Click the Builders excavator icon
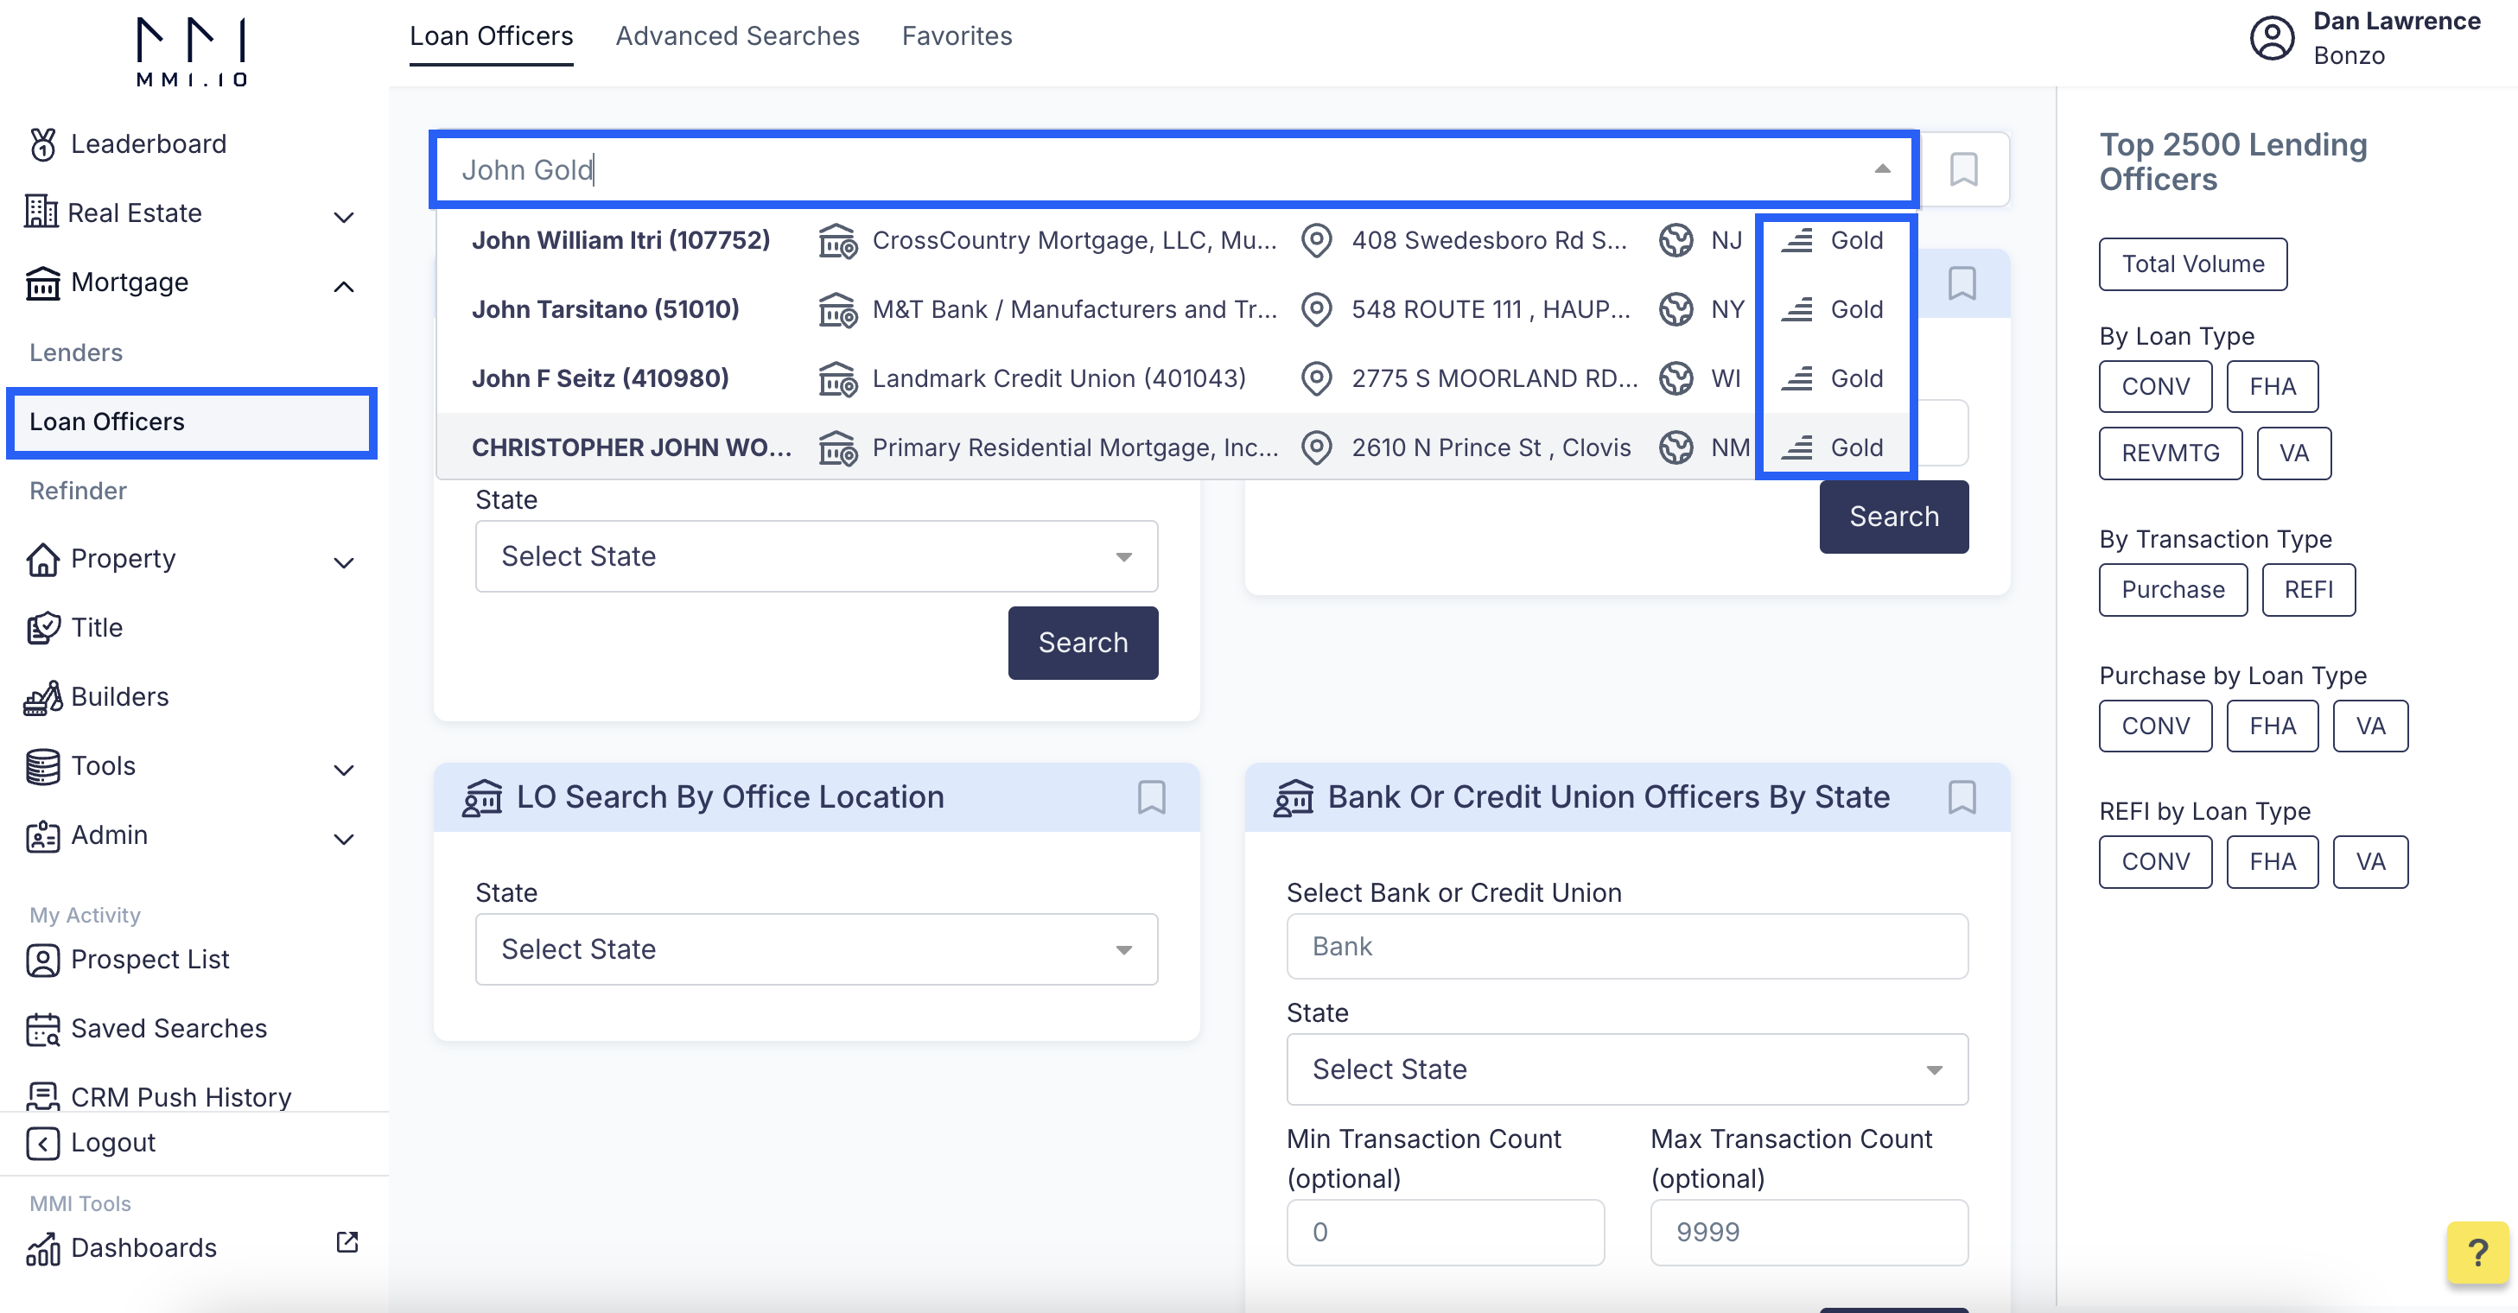The image size is (2518, 1313). click(x=43, y=698)
